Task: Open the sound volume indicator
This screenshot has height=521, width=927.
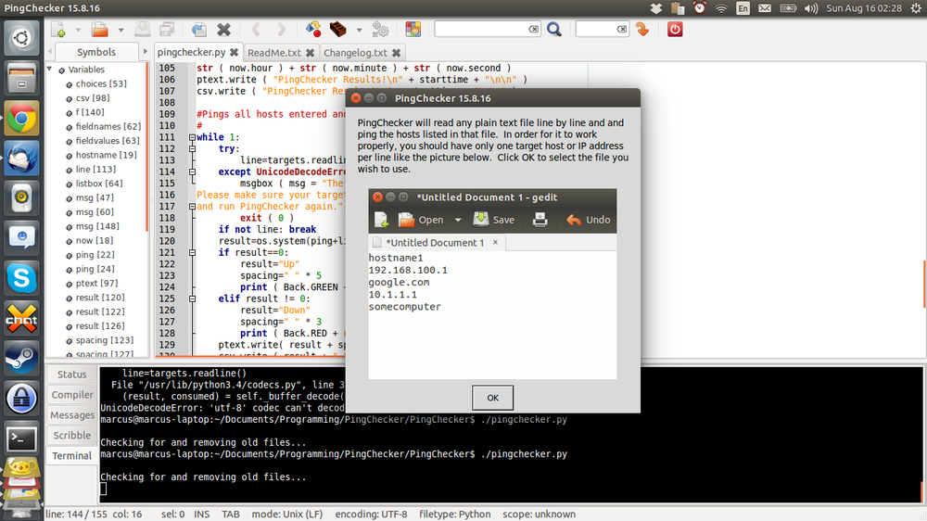Action: tap(811, 8)
